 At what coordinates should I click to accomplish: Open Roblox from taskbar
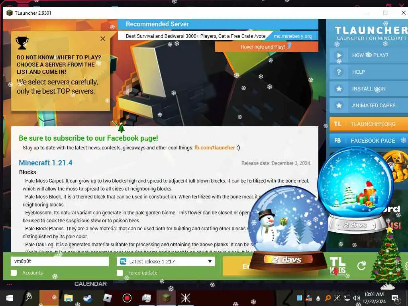[107, 298]
